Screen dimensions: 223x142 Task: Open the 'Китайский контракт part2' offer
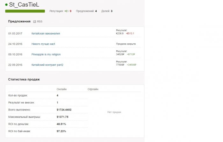coord(47,65)
